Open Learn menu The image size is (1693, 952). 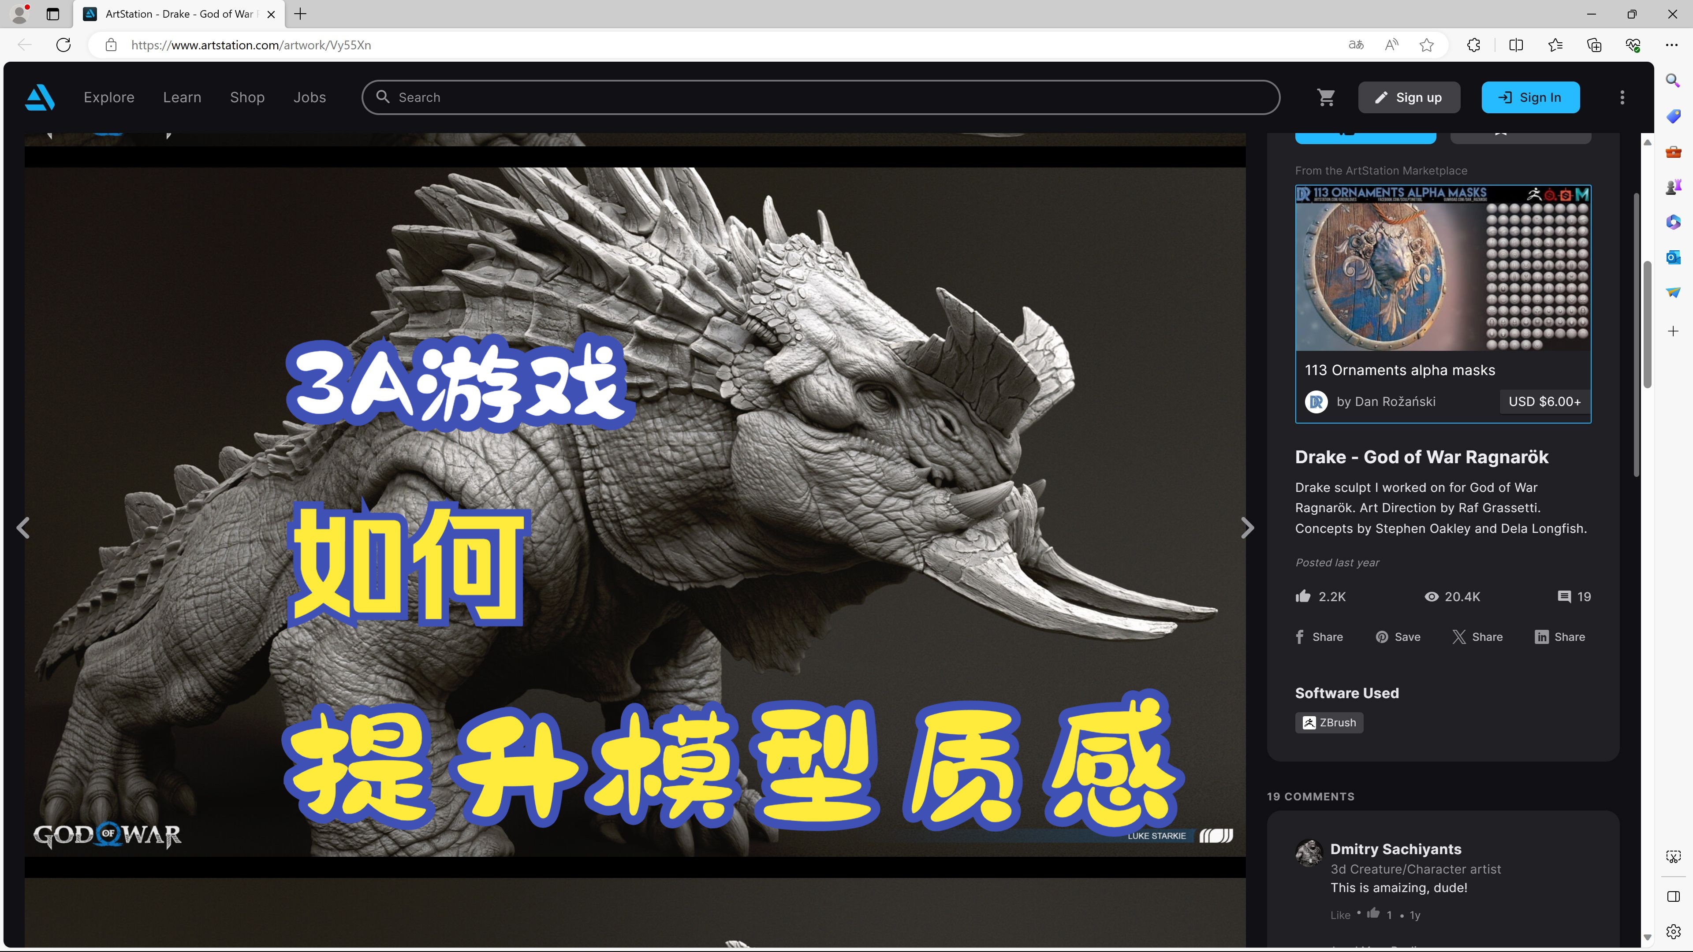(182, 97)
